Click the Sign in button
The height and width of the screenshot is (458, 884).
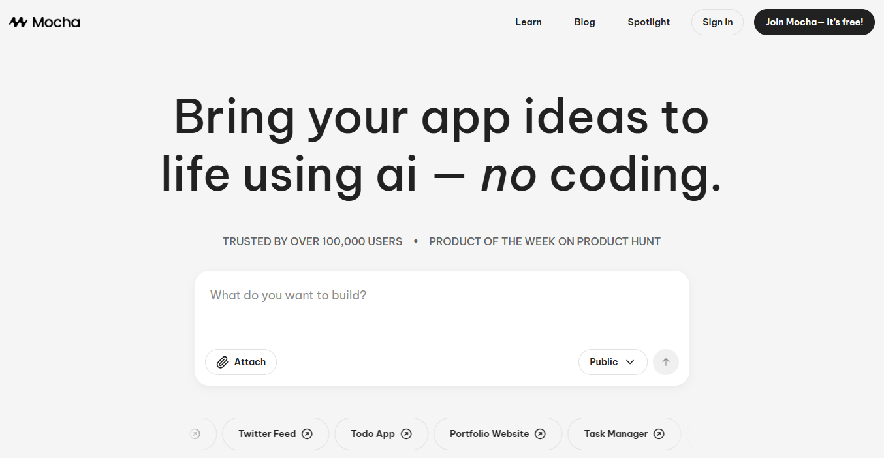[717, 22]
